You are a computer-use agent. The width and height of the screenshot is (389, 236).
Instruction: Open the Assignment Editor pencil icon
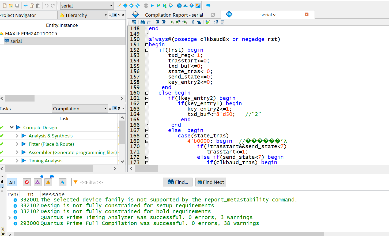tap(119, 6)
